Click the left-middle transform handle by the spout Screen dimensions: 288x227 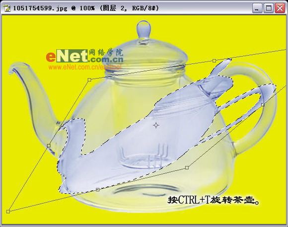coord(49,146)
